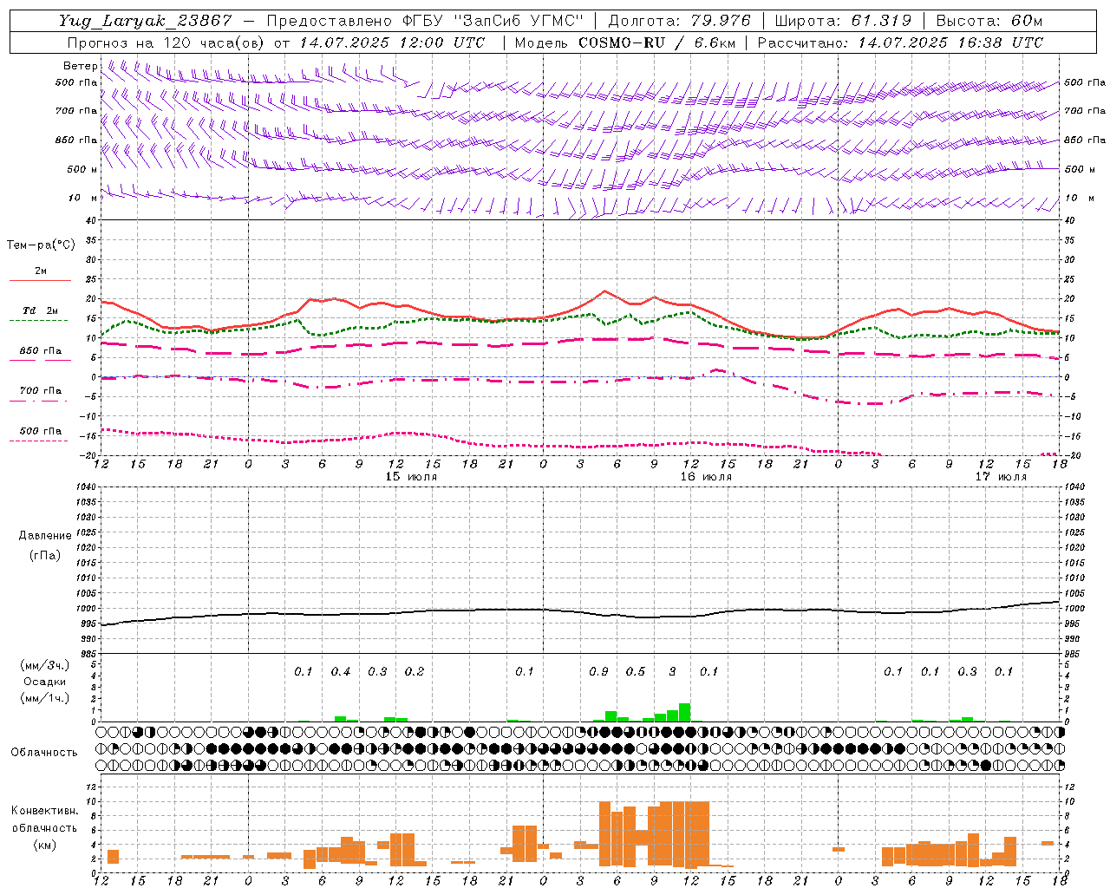
Task: Click the 3-hour precipitation value 0.9
Action: 598,672
